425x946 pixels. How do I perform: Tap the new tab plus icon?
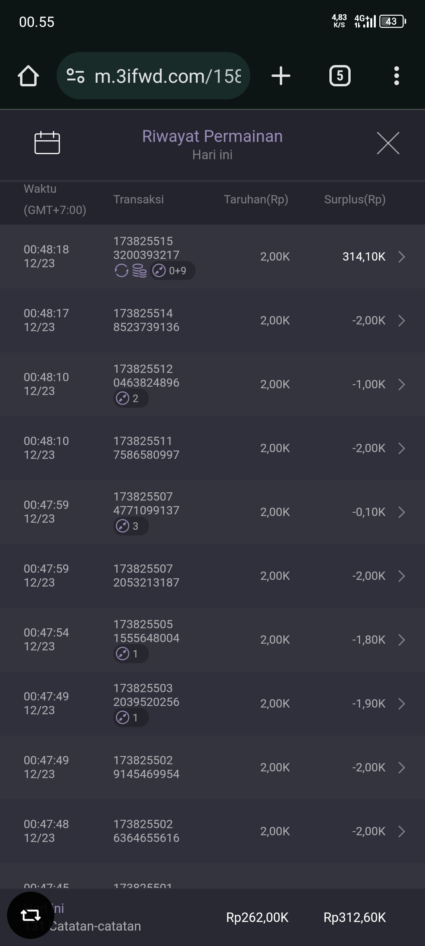pos(281,76)
